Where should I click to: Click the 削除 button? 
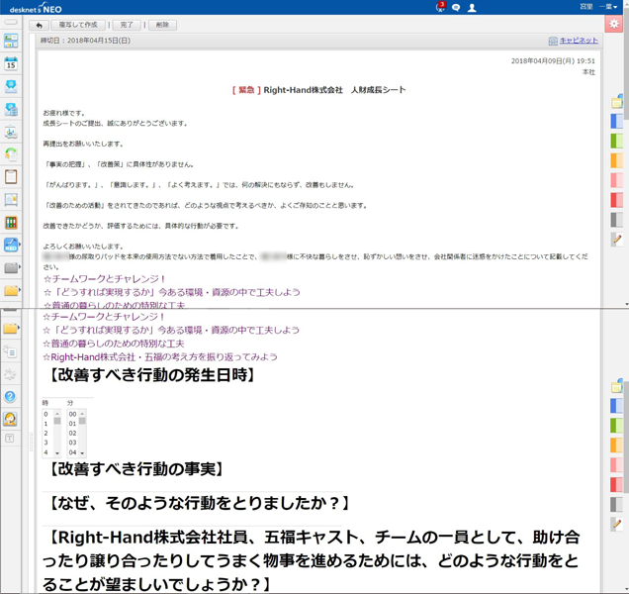click(x=162, y=25)
